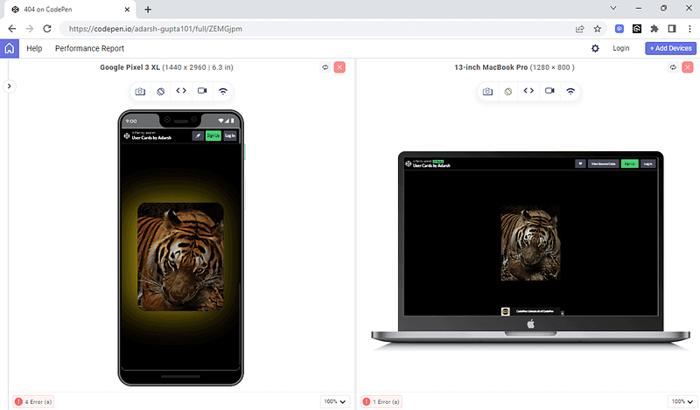Click the green Sign Up button on MacBook screen
This screenshot has height=410, width=700.
pyautogui.click(x=629, y=163)
